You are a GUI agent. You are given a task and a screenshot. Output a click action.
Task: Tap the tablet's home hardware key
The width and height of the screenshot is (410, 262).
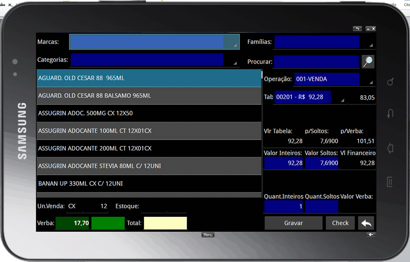390,148
